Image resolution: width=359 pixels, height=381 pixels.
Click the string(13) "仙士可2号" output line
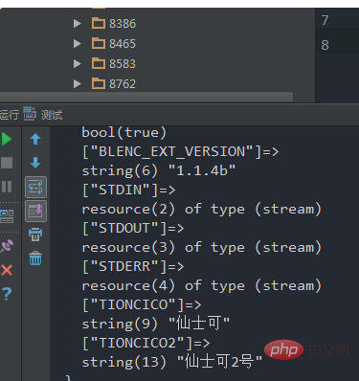point(172,362)
